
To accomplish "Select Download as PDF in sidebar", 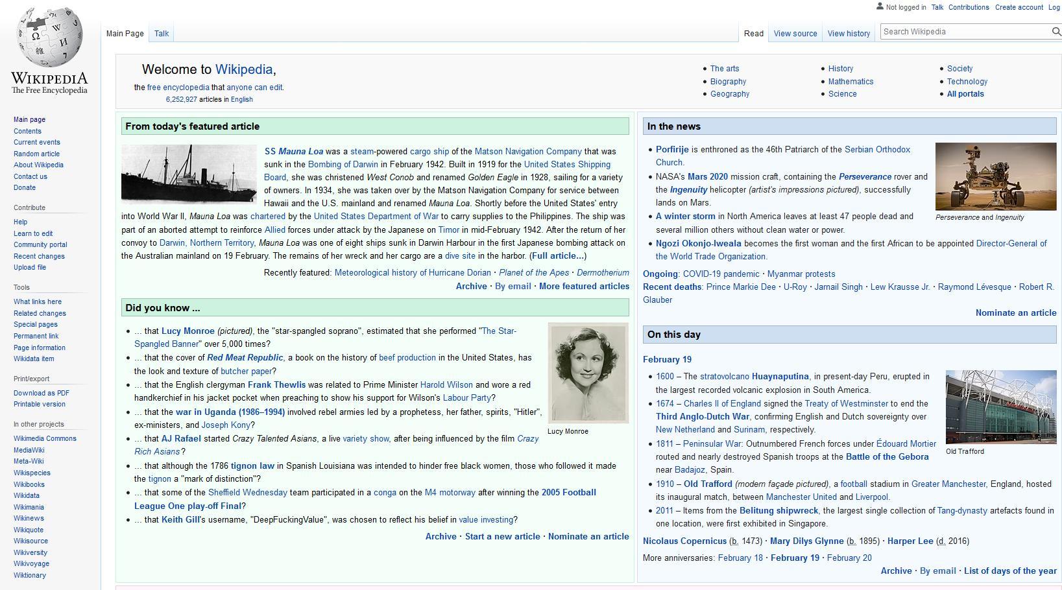I will [42, 393].
